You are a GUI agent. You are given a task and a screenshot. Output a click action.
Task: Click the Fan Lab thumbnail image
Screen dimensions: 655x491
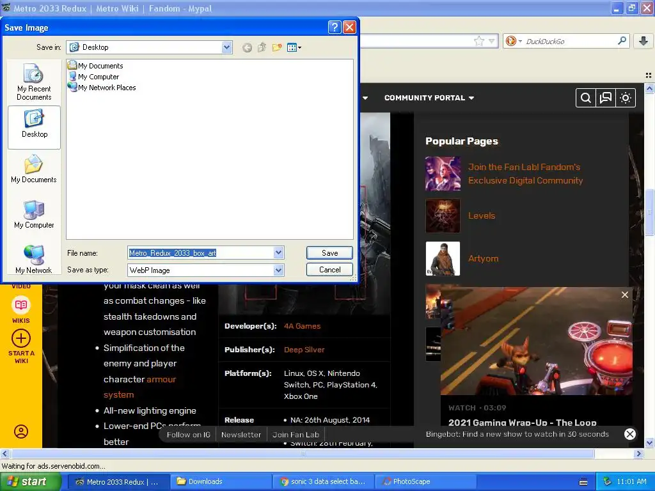pos(443,174)
